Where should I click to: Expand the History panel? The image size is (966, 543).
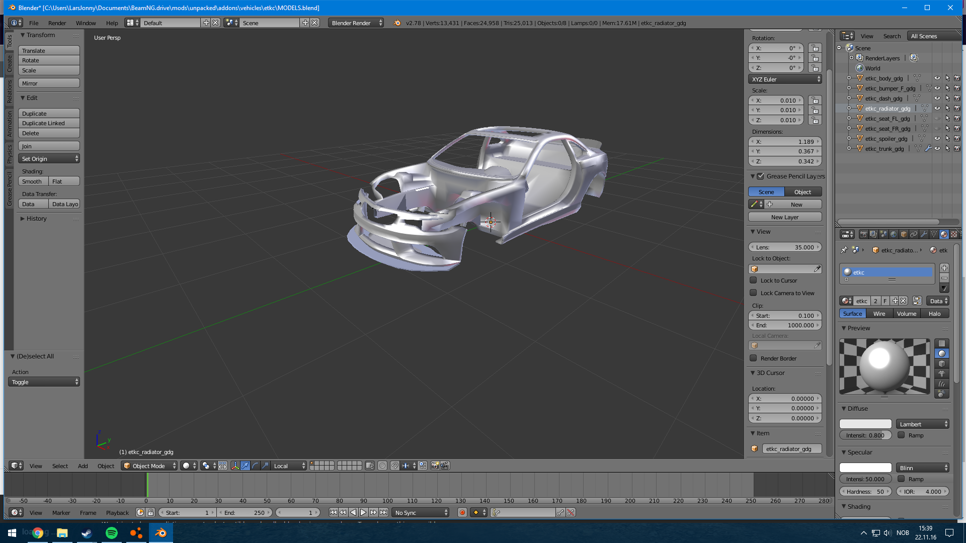coord(36,219)
